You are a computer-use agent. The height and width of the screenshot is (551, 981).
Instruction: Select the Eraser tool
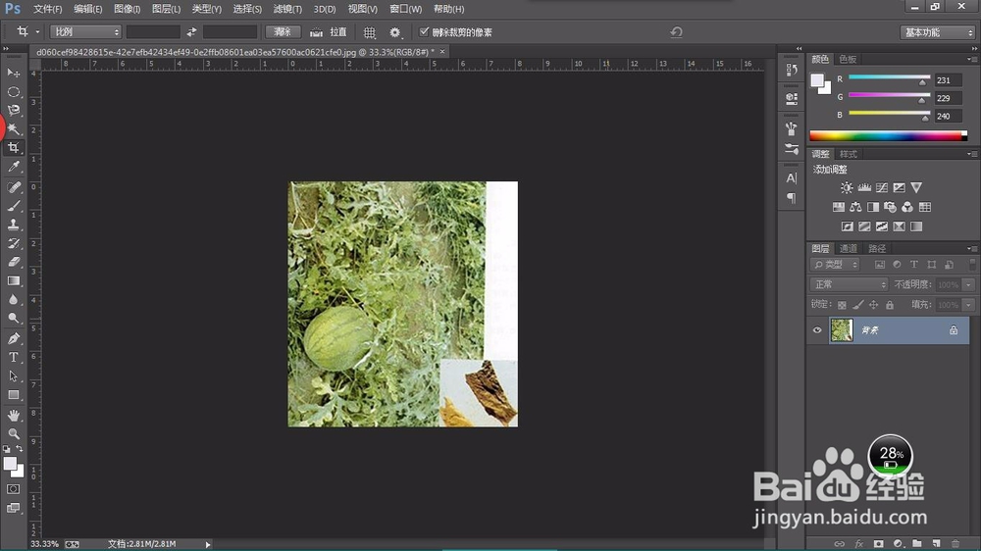[13, 262]
